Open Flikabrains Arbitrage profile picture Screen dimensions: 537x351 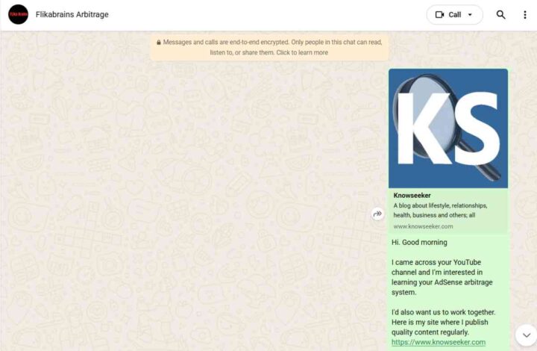(18, 14)
